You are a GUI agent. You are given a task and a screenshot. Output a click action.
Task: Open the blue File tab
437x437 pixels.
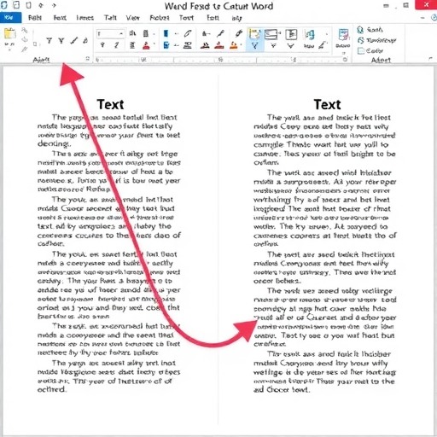tap(10, 18)
